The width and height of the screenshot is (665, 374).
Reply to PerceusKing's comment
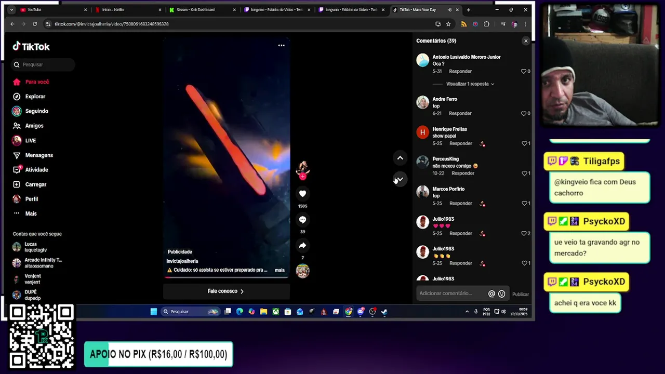pyautogui.click(x=463, y=173)
